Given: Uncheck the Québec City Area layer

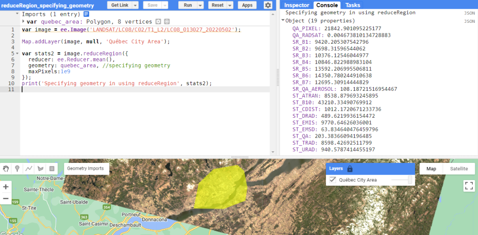Looking at the screenshot, I should (x=333, y=180).
